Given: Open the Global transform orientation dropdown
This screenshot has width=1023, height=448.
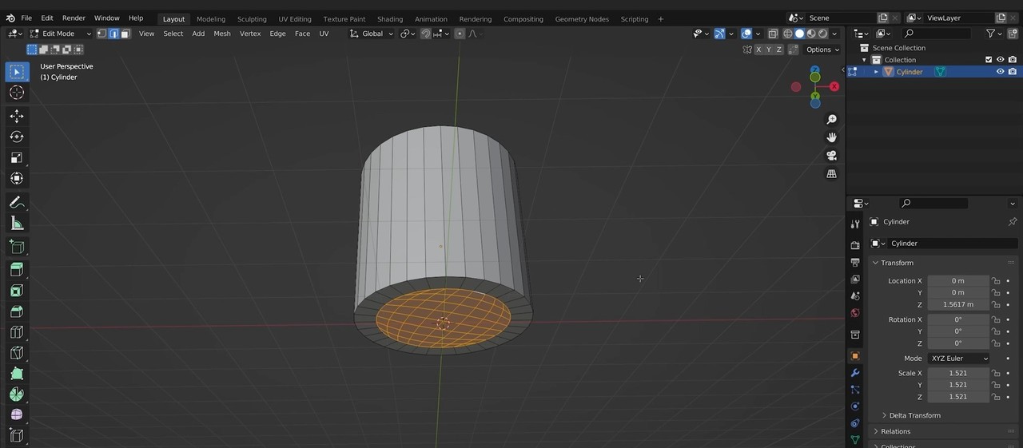Looking at the screenshot, I should [x=372, y=34].
